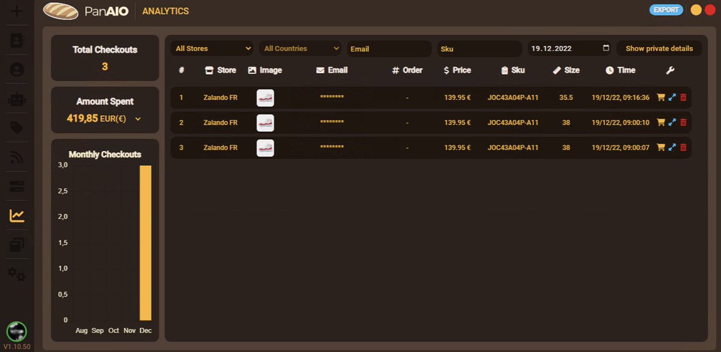Open the robot sidebar icon
Viewport: 721px width, 352px height.
(17, 99)
